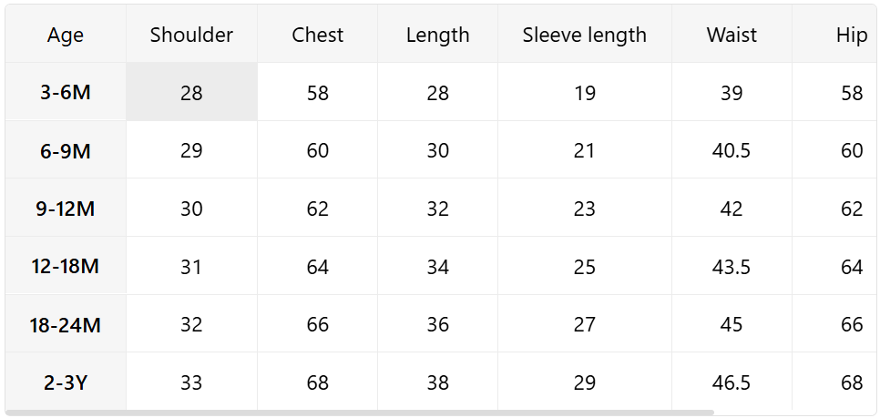Click the 6-9M row label
Viewport: 880px width, 418px height.
coord(66,150)
